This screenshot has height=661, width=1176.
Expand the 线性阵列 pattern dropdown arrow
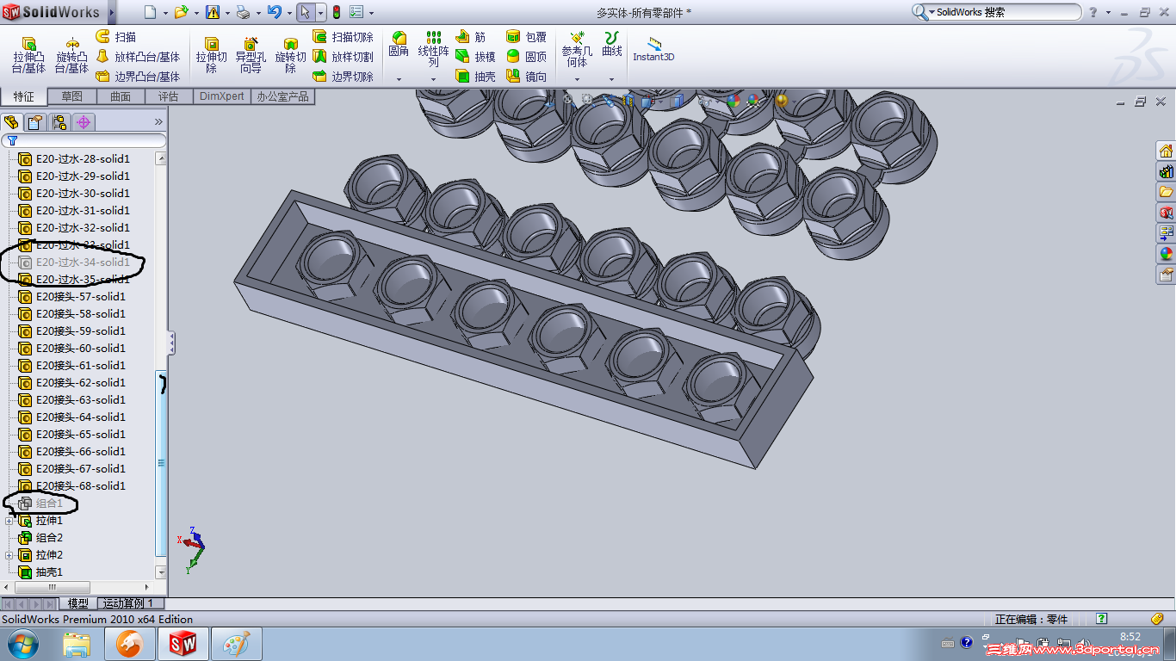click(x=433, y=79)
